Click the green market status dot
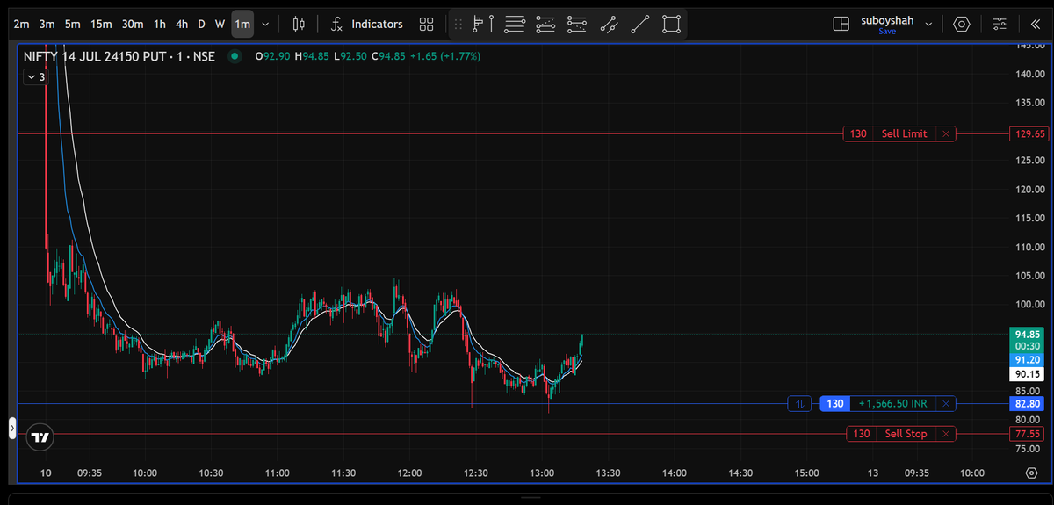This screenshot has height=505, width=1054. [x=235, y=57]
